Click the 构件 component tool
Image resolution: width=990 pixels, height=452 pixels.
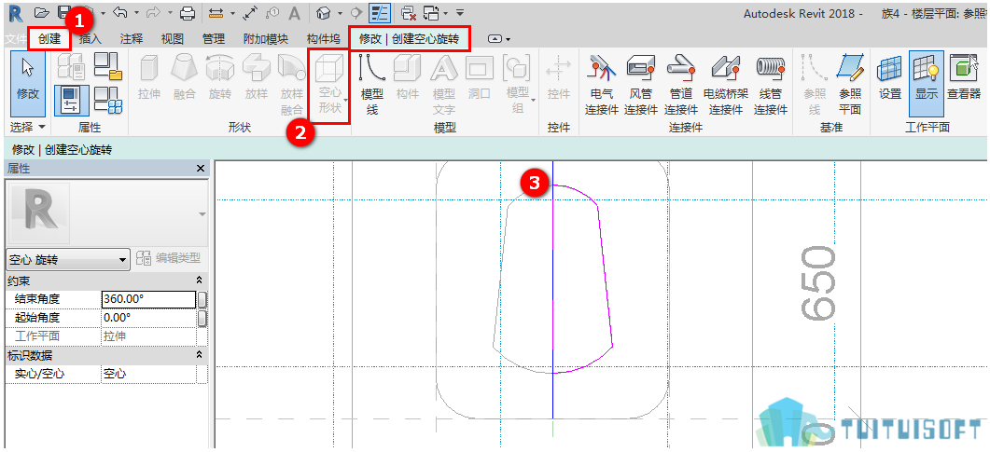[407, 77]
